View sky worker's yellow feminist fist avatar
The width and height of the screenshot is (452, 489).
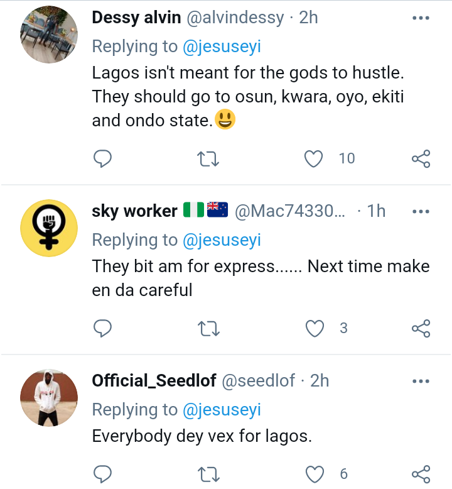coord(49,228)
